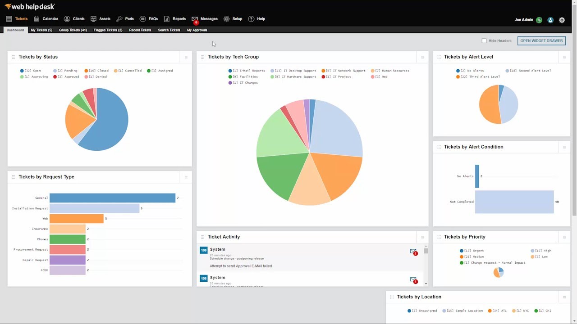577x324 pixels.
Task: Open Tickets by Priority widget menu
Action: pyautogui.click(x=564, y=237)
